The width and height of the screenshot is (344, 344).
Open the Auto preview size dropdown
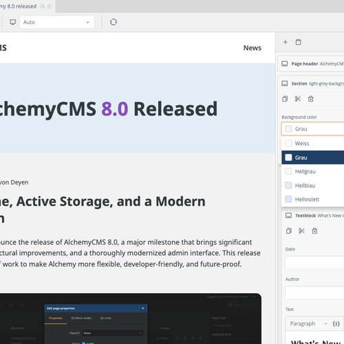(57, 22)
